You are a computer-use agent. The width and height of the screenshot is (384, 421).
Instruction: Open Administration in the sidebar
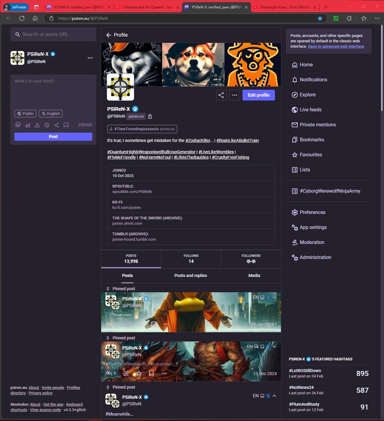coord(311,257)
